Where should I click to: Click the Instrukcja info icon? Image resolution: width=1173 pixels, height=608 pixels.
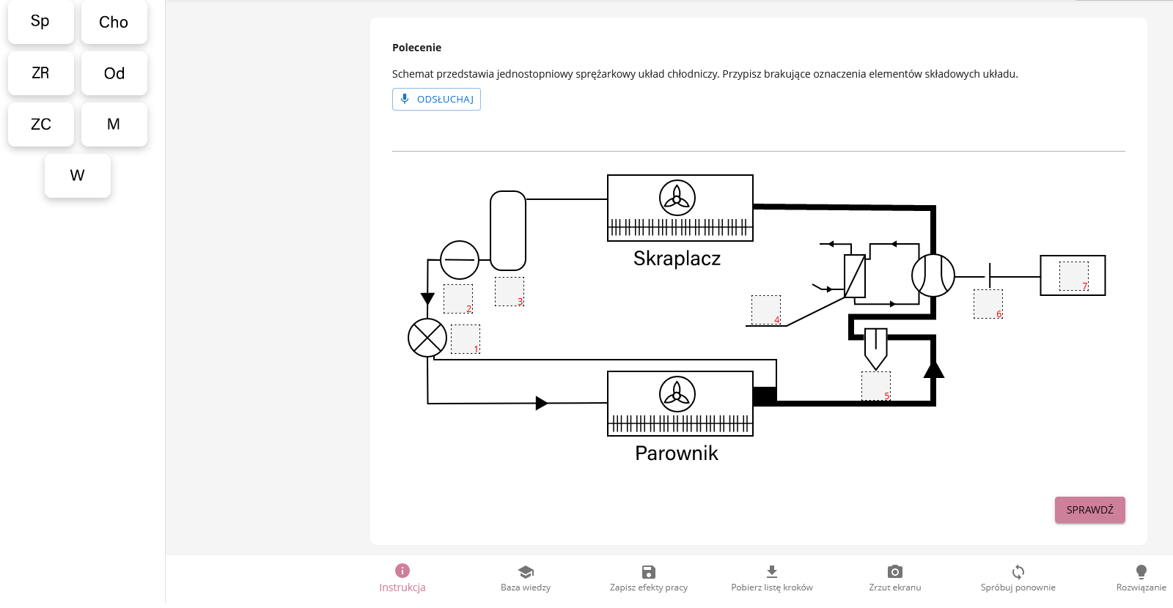tap(402, 571)
